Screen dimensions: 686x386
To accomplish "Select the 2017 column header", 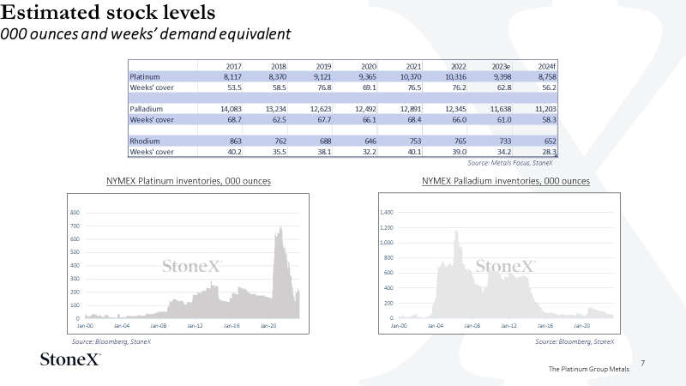I will 233,67.
